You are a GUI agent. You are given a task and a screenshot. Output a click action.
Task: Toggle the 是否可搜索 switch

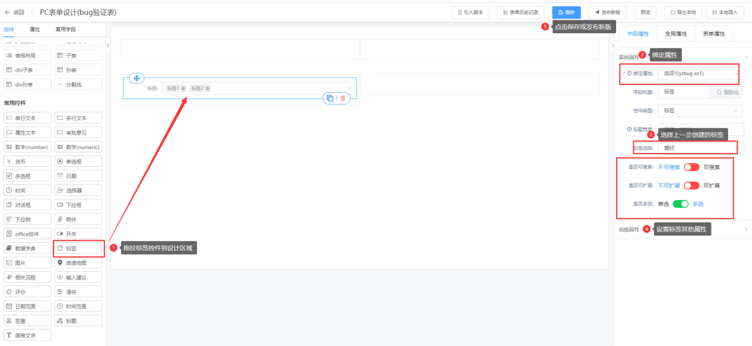tap(691, 167)
